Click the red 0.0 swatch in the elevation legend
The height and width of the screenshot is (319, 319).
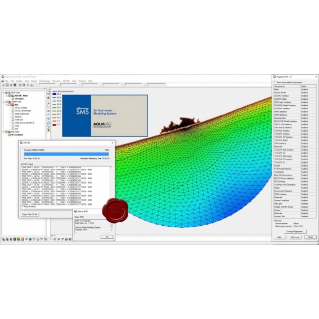[54, 124]
